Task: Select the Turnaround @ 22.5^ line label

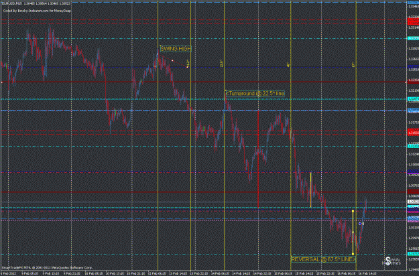Action: tap(255, 94)
